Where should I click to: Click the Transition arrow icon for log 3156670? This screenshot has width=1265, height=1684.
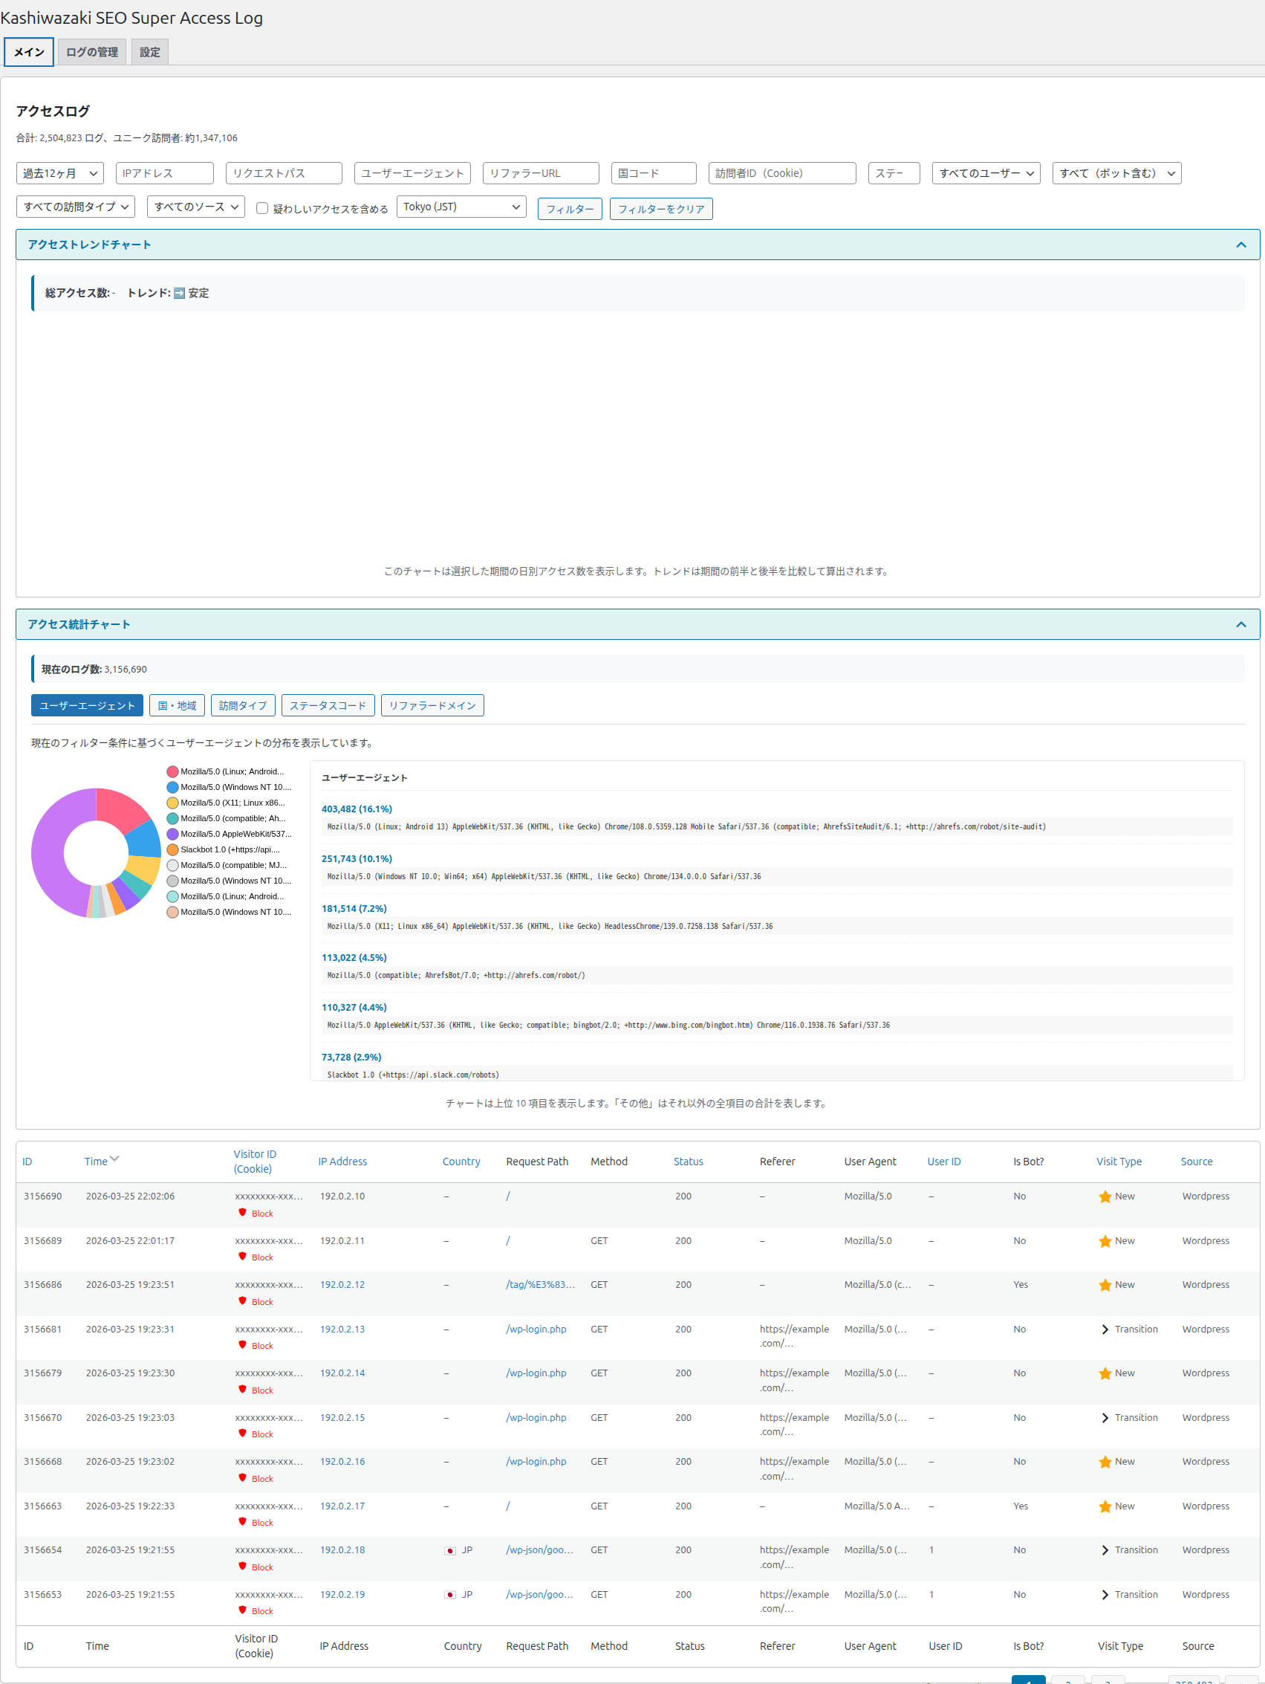click(x=1105, y=1417)
